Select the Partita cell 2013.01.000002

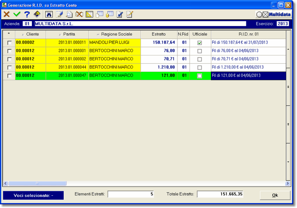[67, 59]
